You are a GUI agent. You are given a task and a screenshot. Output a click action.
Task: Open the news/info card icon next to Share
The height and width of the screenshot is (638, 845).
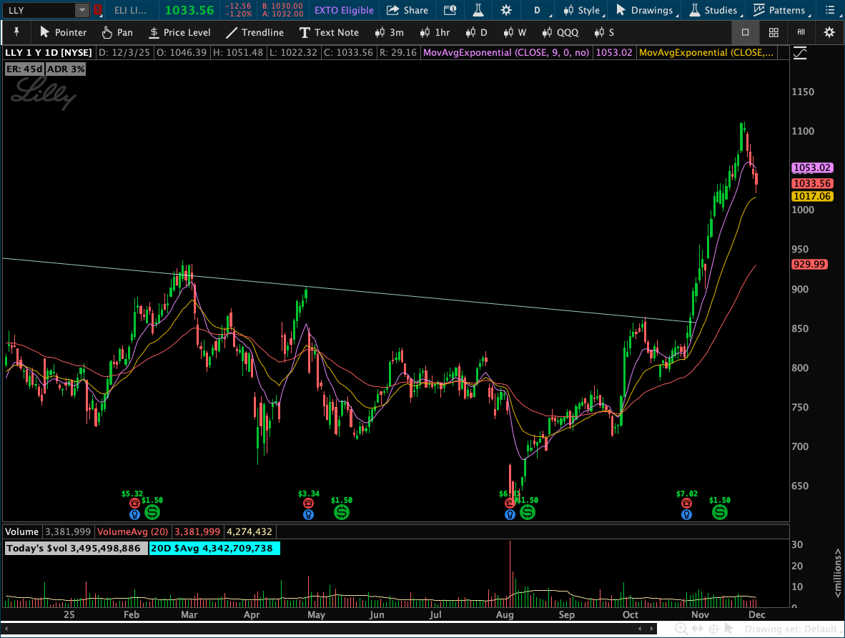[x=450, y=10]
